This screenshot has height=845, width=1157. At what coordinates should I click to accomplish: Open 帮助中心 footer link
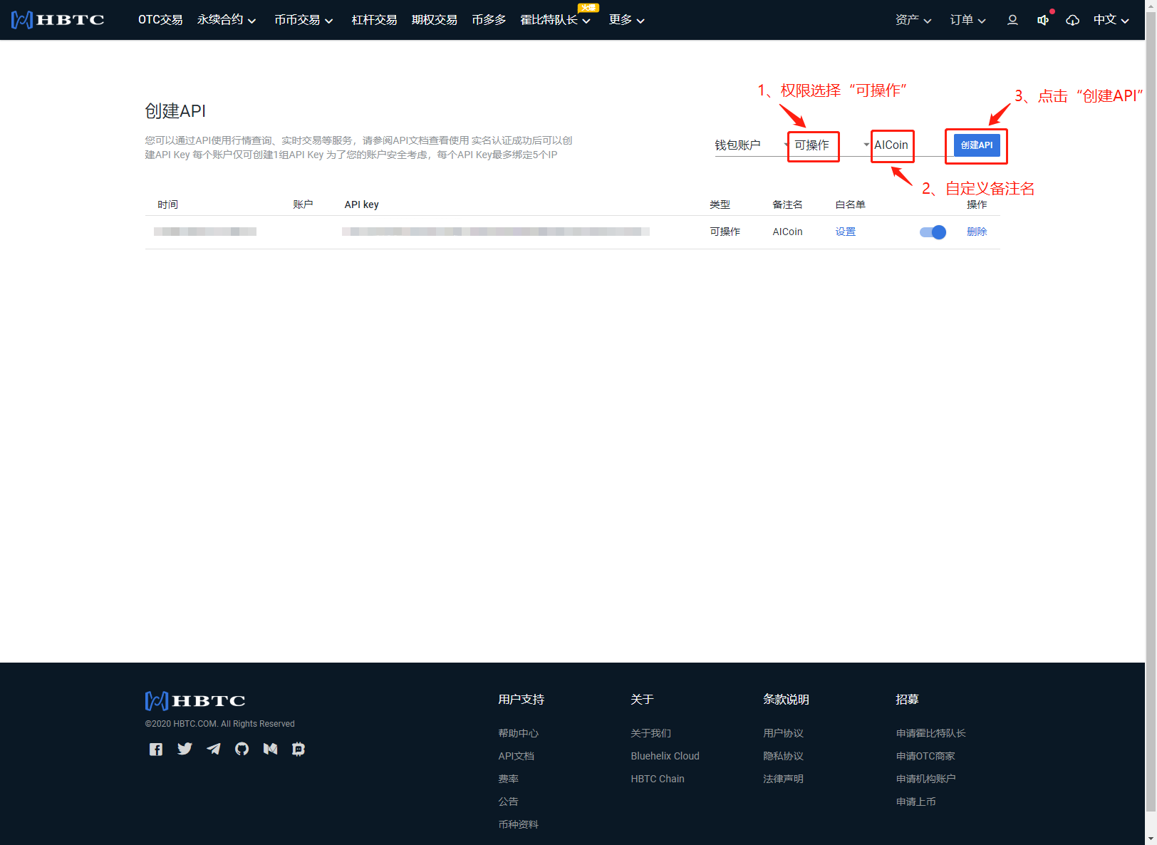(x=518, y=733)
